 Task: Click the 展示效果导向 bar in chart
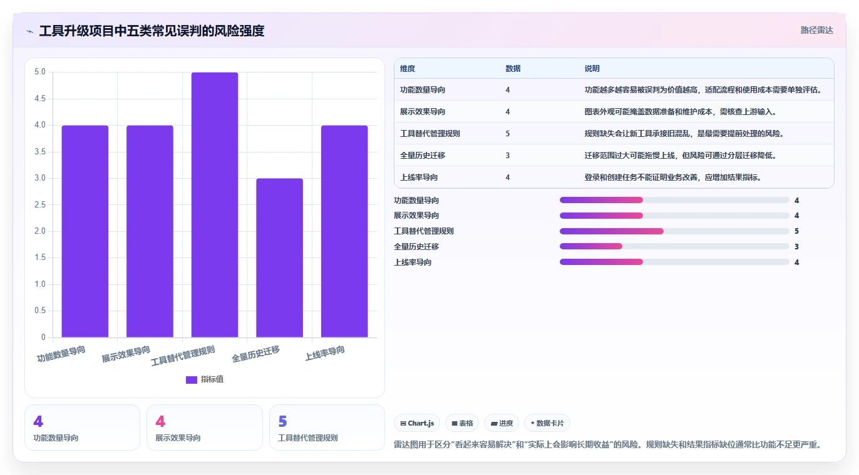[150, 231]
